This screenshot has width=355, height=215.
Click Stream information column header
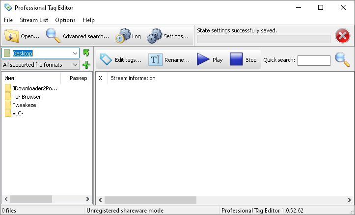133,78
